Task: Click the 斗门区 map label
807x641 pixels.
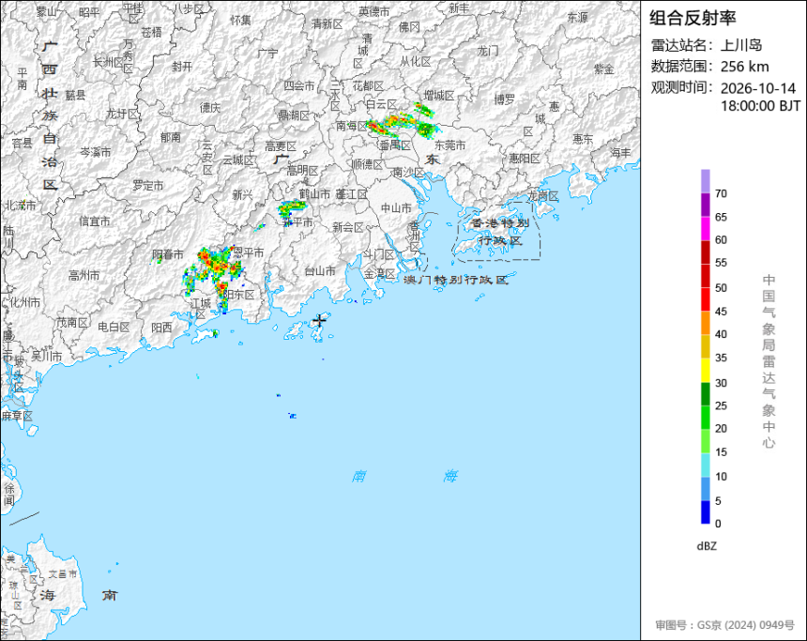Action: 379,254
